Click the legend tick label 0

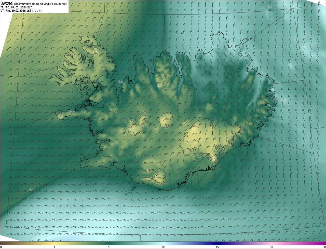point(1,247)
